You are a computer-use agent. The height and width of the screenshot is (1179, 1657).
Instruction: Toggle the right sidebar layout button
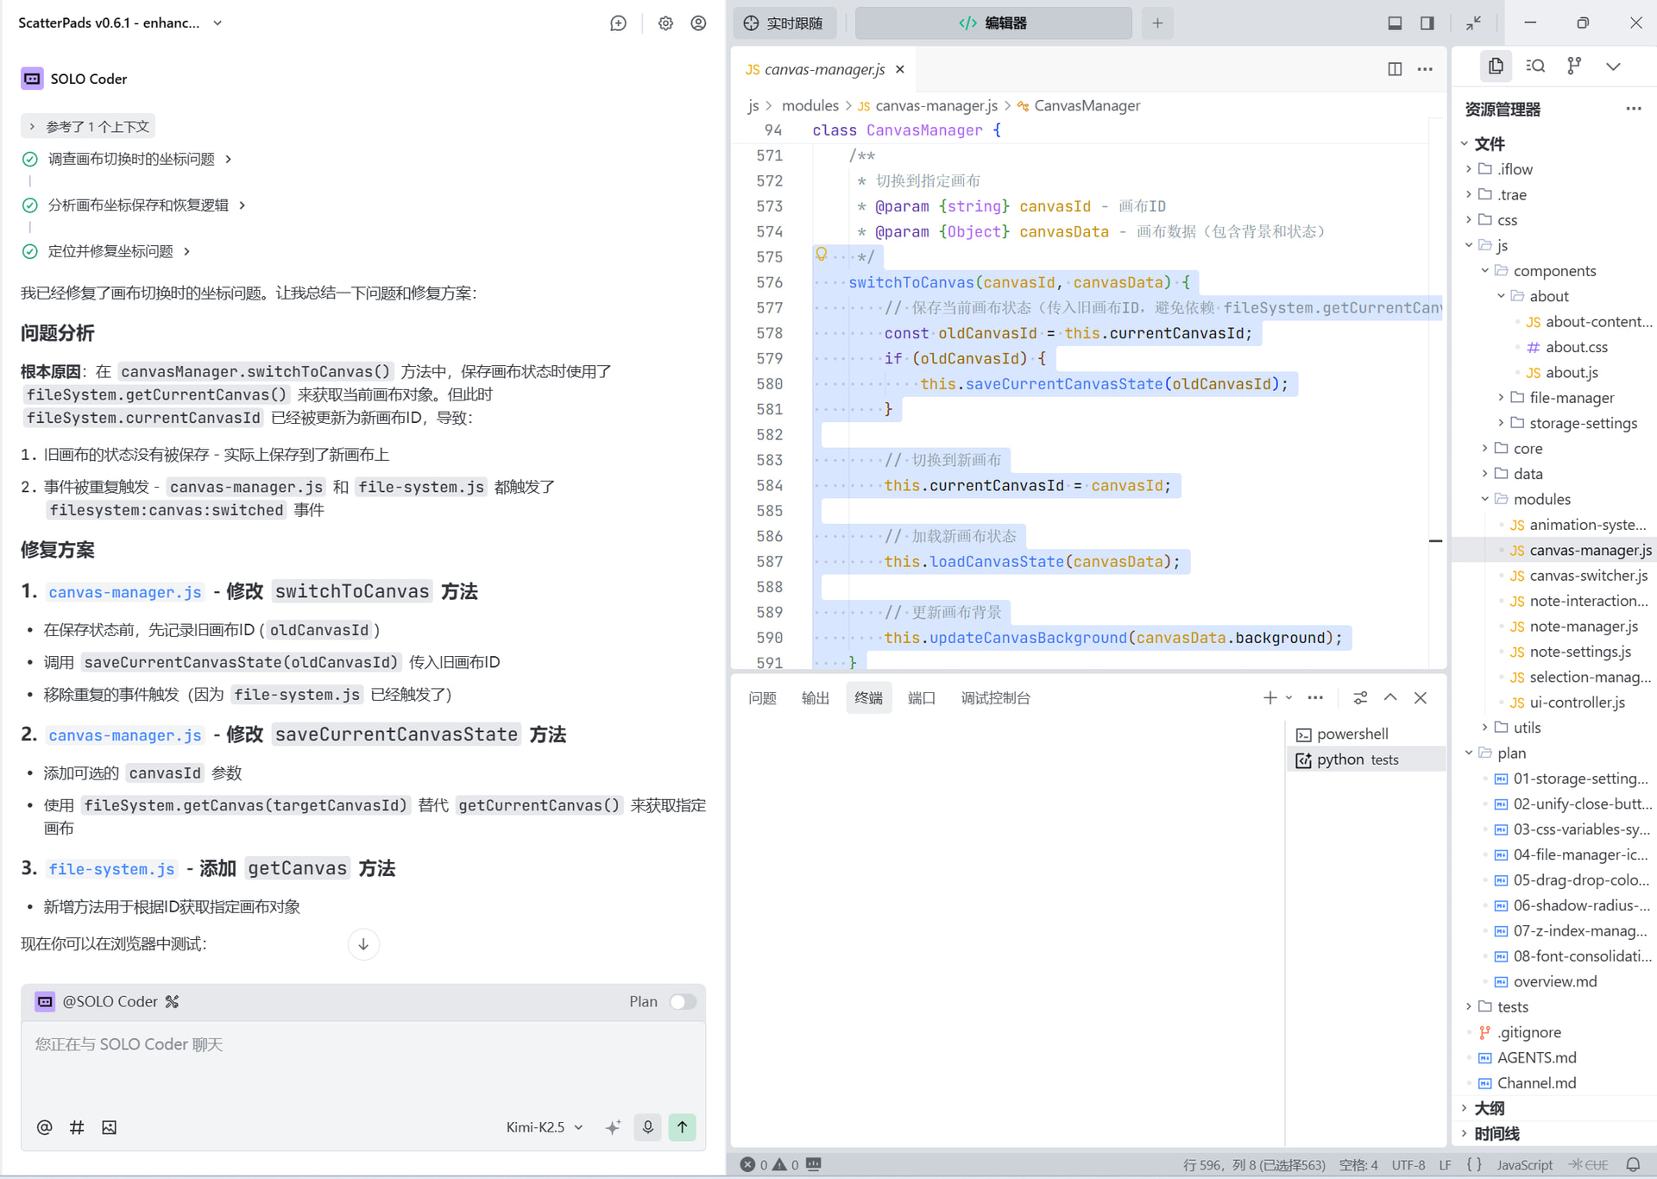[x=1427, y=23]
